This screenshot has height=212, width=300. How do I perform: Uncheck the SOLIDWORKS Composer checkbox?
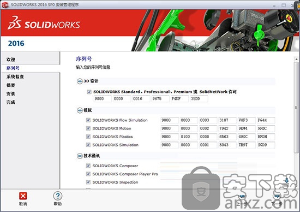click(x=88, y=166)
